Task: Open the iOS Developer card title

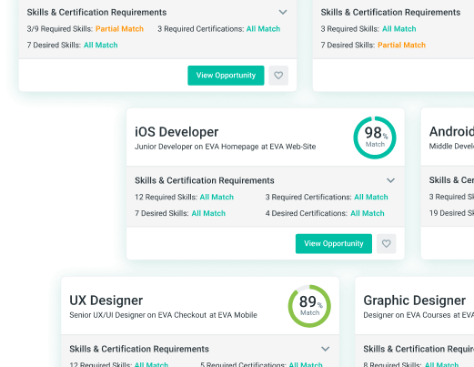Action: tap(176, 132)
